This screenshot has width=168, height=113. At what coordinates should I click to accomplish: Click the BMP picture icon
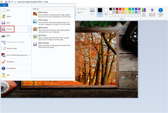click(35, 29)
